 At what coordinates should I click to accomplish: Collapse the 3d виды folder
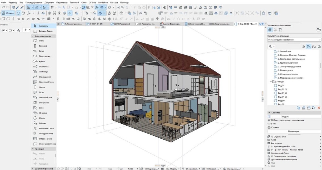(271, 82)
